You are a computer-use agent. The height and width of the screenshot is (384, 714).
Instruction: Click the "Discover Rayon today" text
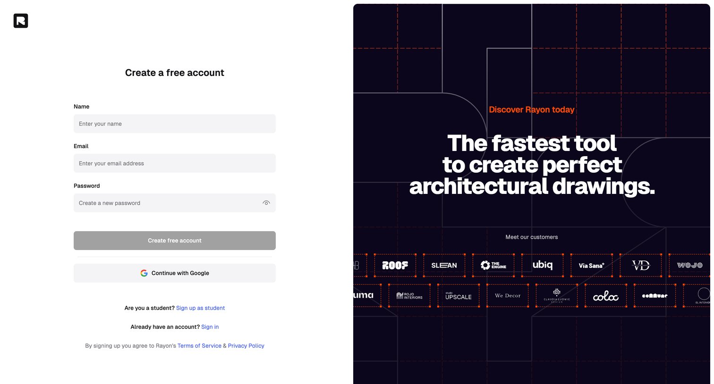tap(532, 109)
